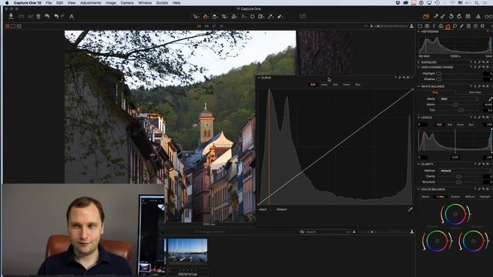Select the Spot removal circle tool
Viewport: 493px width, 277px height.
point(252,16)
